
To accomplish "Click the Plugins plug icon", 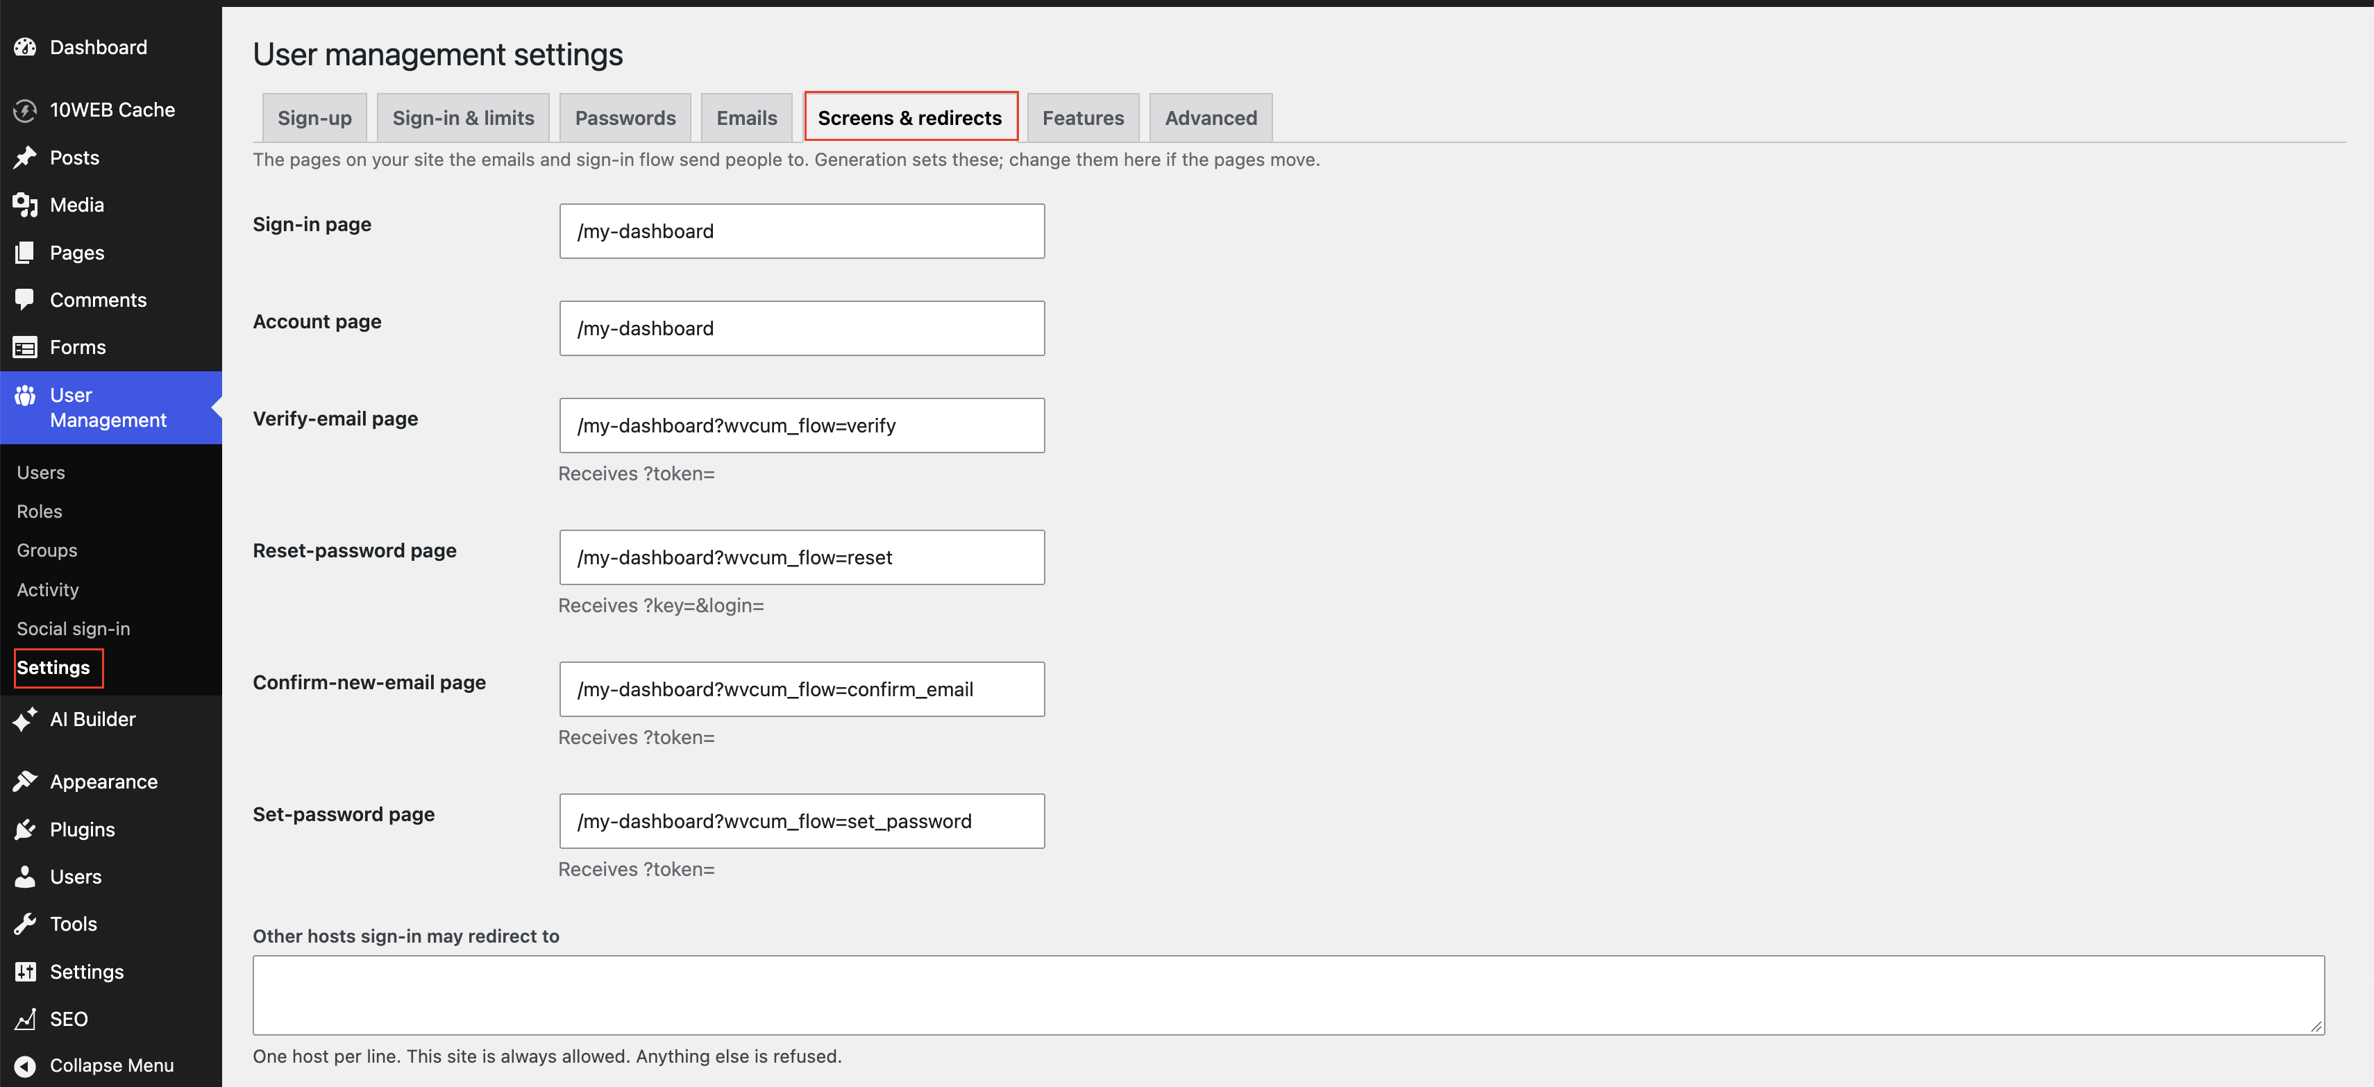I will point(25,829).
